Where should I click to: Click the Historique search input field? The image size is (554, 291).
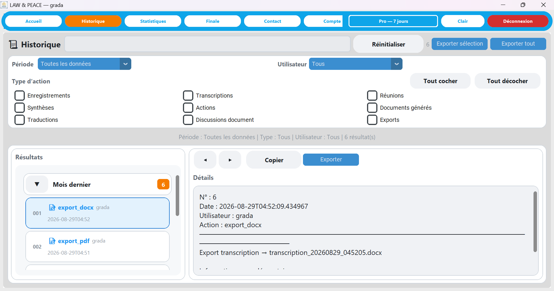[x=207, y=44]
